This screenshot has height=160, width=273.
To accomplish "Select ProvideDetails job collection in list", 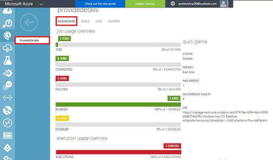I will [x=32, y=40].
